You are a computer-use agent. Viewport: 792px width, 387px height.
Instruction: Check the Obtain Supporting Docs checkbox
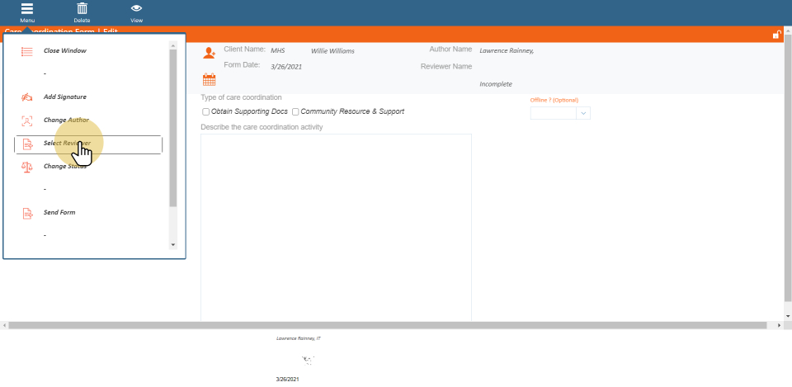[205, 111]
